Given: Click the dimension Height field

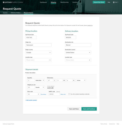Looking at the screenshot, I should click(69, 80).
